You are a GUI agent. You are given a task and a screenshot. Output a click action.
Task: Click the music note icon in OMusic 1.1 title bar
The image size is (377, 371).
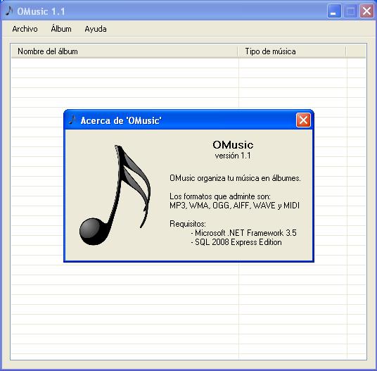9,11
